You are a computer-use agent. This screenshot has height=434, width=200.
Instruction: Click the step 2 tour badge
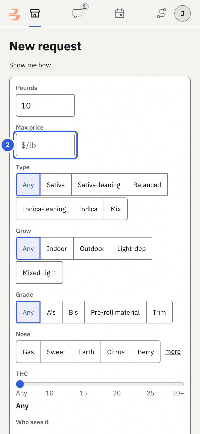pos(8,145)
